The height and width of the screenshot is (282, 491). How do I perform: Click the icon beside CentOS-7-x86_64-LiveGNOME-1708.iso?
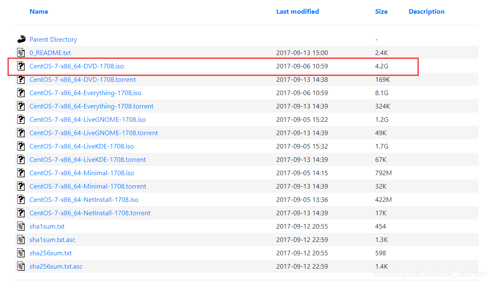pyautogui.click(x=21, y=120)
